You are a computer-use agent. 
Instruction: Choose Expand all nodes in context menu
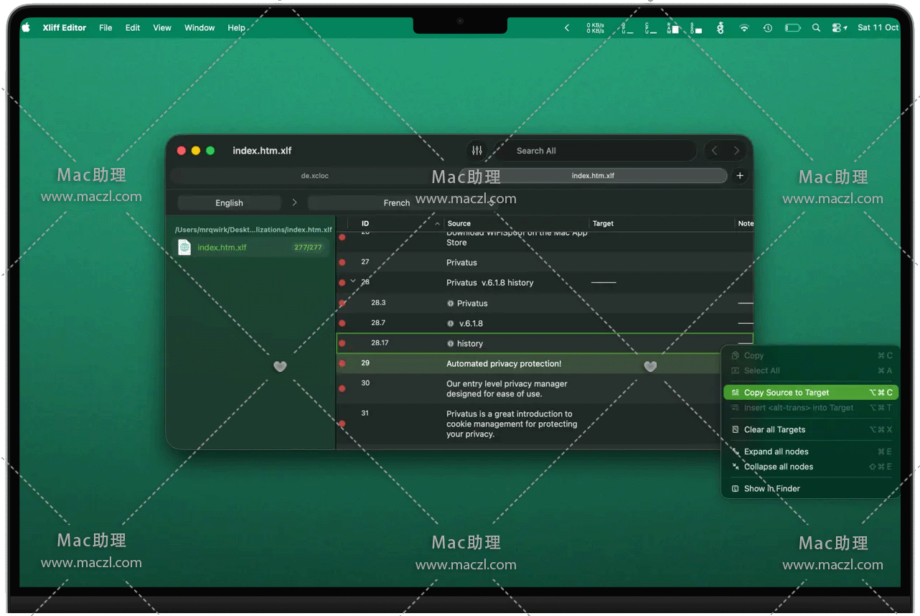(x=776, y=452)
